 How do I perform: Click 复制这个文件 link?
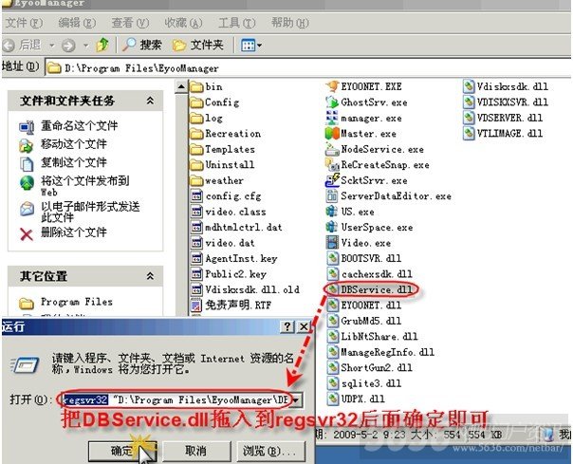73,162
